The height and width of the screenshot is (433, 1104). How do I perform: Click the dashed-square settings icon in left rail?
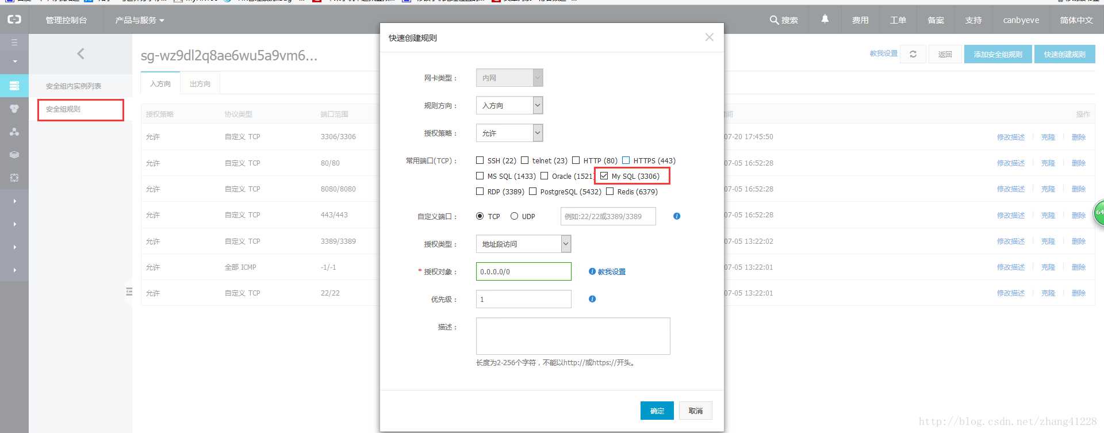pyautogui.click(x=14, y=178)
